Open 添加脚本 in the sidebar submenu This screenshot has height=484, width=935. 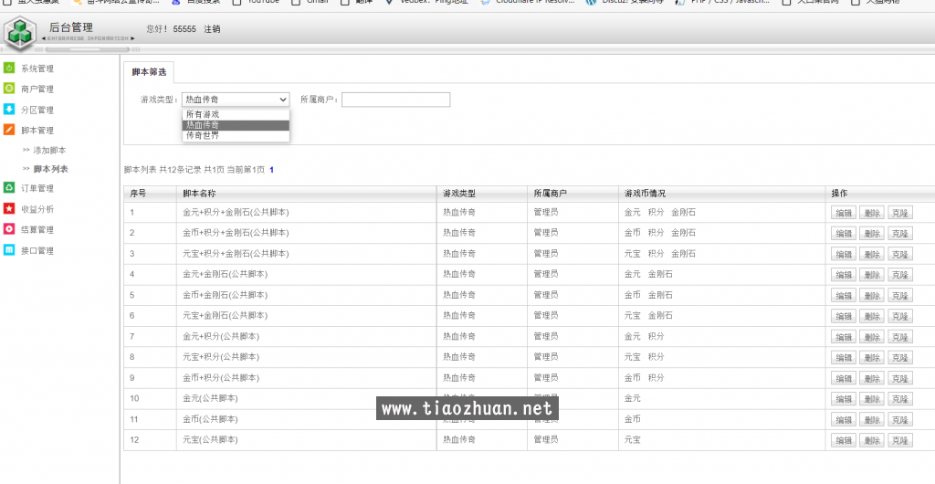click(x=49, y=150)
